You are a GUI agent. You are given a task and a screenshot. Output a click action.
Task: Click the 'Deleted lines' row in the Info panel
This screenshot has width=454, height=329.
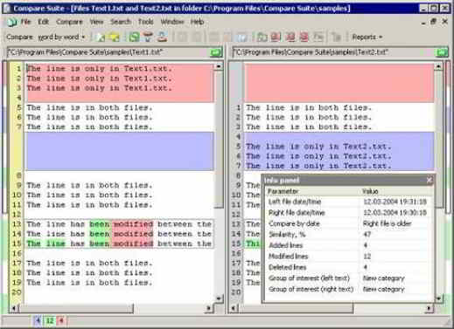(x=349, y=267)
